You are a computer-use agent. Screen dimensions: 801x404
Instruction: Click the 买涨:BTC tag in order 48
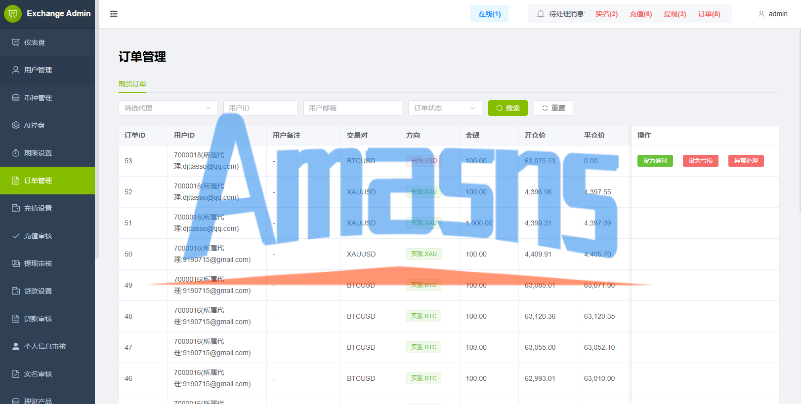pyautogui.click(x=423, y=316)
